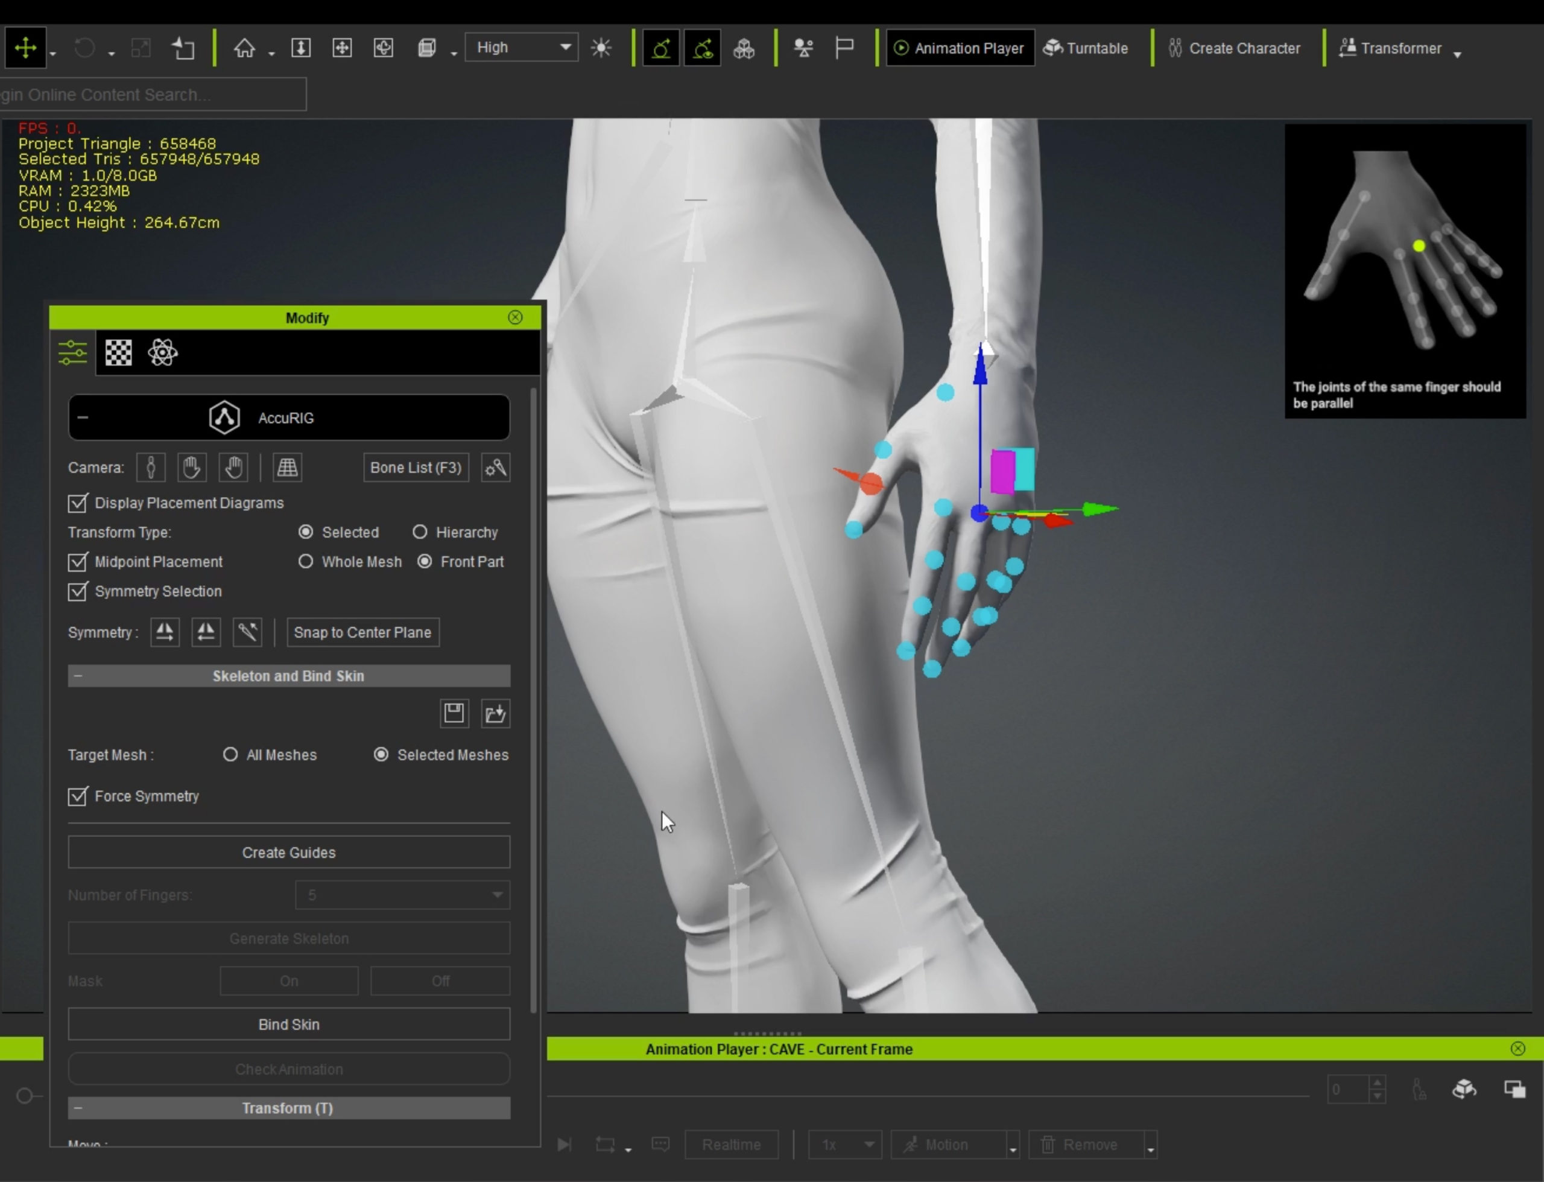Image resolution: width=1544 pixels, height=1182 pixels.
Task: Click Snap to Center Plane button
Action: (x=362, y=632)
